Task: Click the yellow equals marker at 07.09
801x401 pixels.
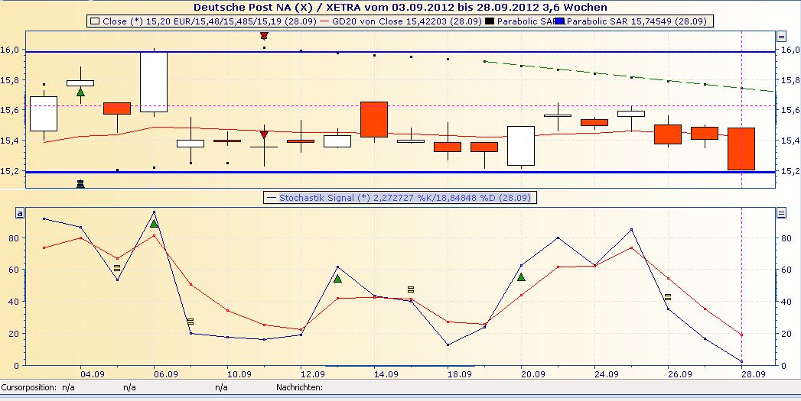Action: pyautogui.click(x=190, y=322)
